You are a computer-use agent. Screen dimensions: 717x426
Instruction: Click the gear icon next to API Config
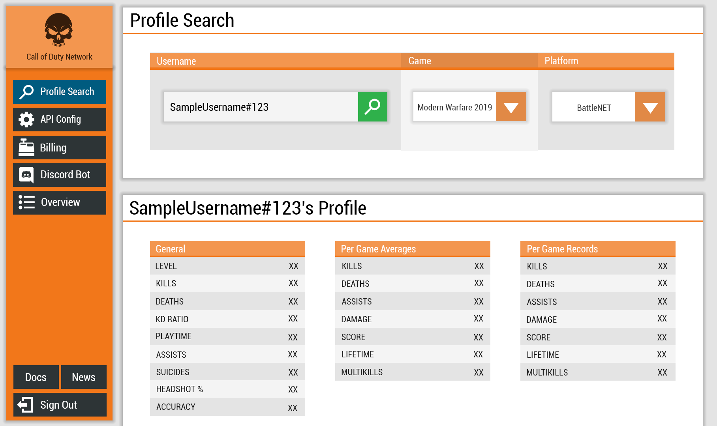(x=26, y=120)
